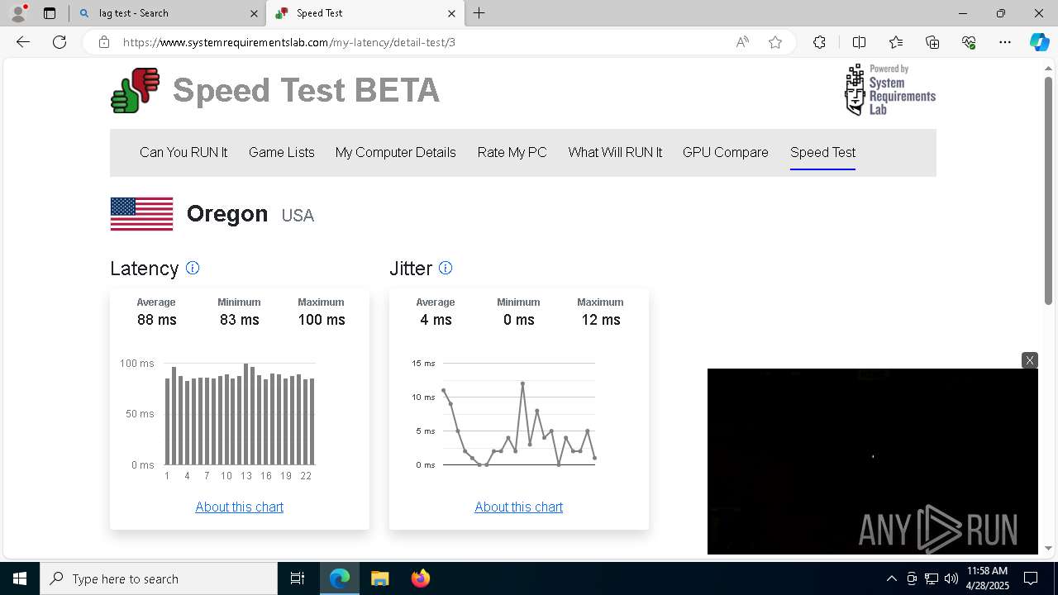Refresh the page with reload icon
The image size is (1058, 595).
[60, 42]
